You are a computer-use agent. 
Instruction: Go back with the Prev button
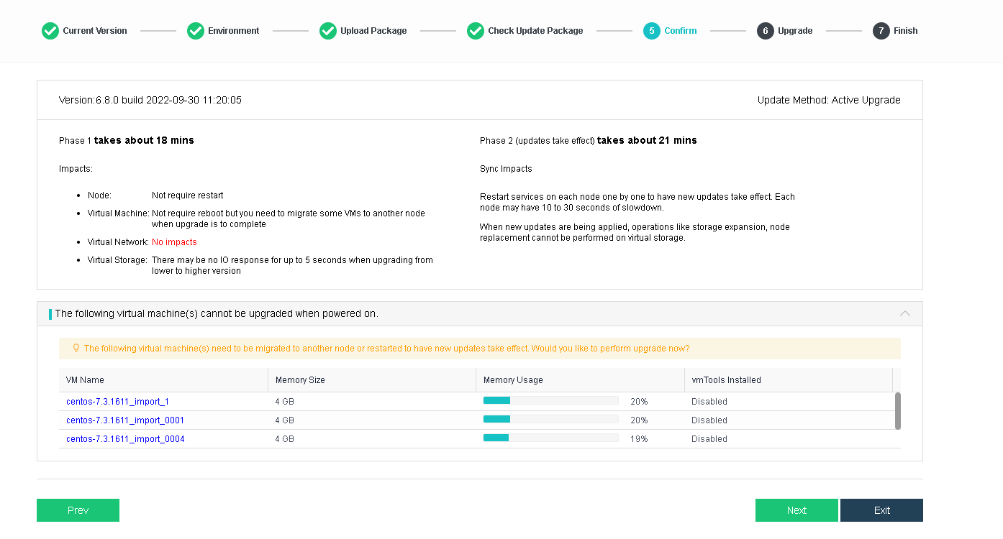(x=78, y=510)
